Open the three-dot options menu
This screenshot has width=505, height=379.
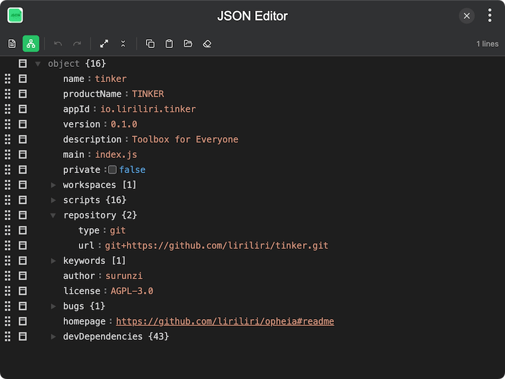[x=489, y=15]
